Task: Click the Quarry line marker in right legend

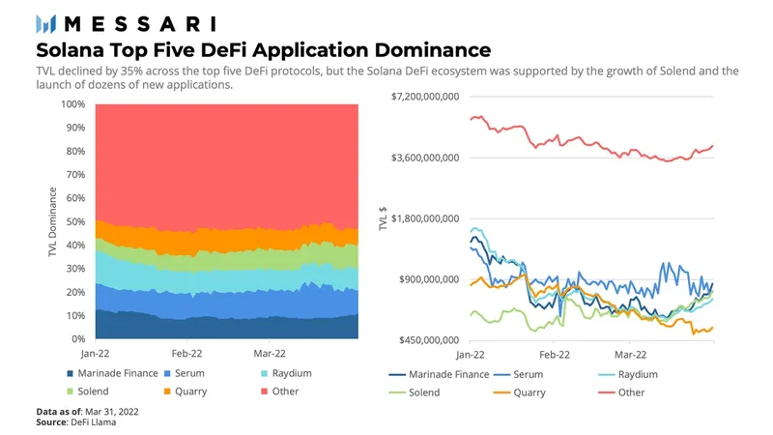Action: [x=501, y=393]
